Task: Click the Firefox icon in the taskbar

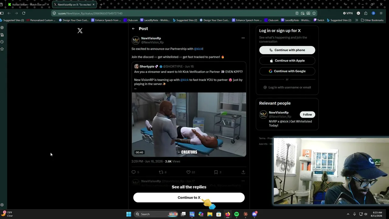Action: (228, 214)
